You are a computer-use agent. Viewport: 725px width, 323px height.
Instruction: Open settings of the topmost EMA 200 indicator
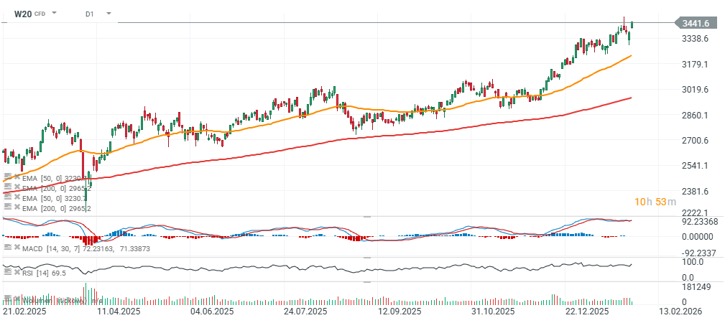(x=7, y=187)
